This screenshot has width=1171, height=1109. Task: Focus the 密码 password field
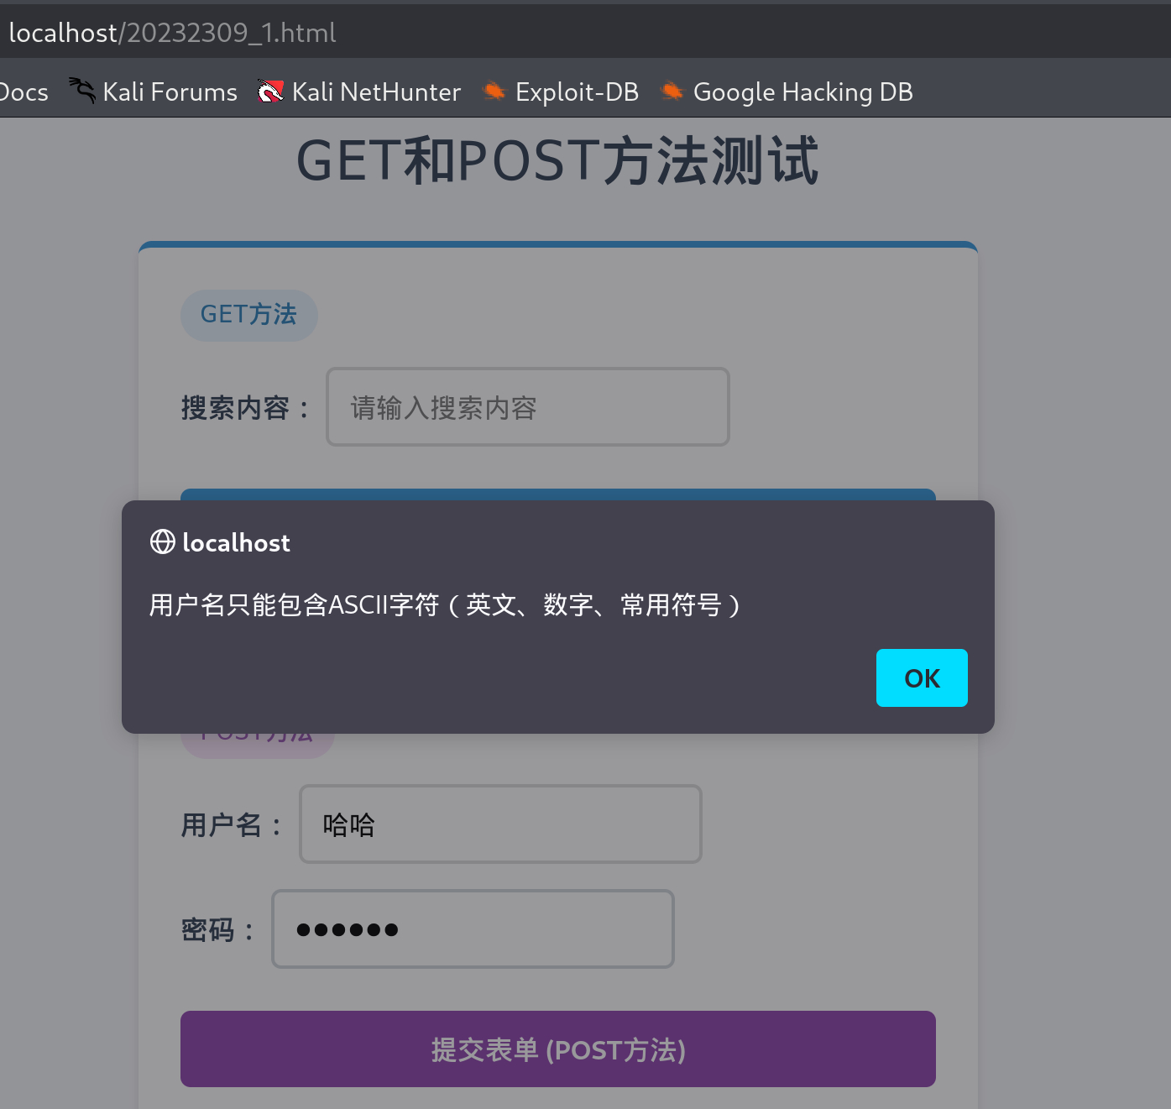[x=473, y=929]
